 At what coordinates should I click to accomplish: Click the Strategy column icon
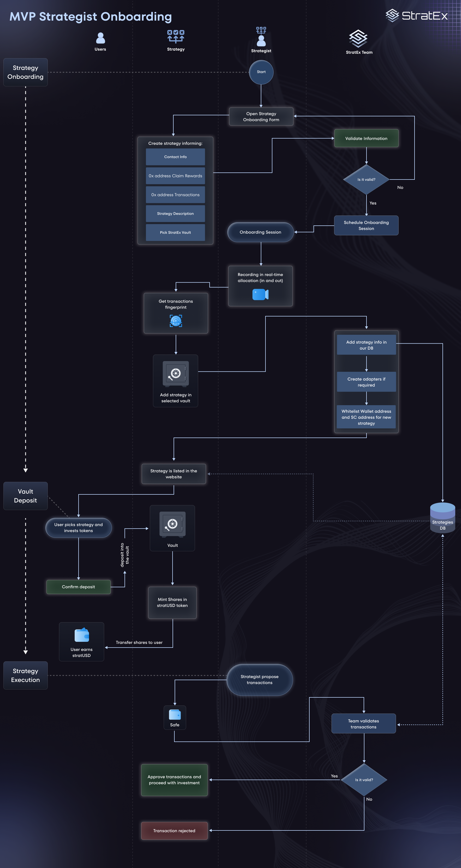176,36
